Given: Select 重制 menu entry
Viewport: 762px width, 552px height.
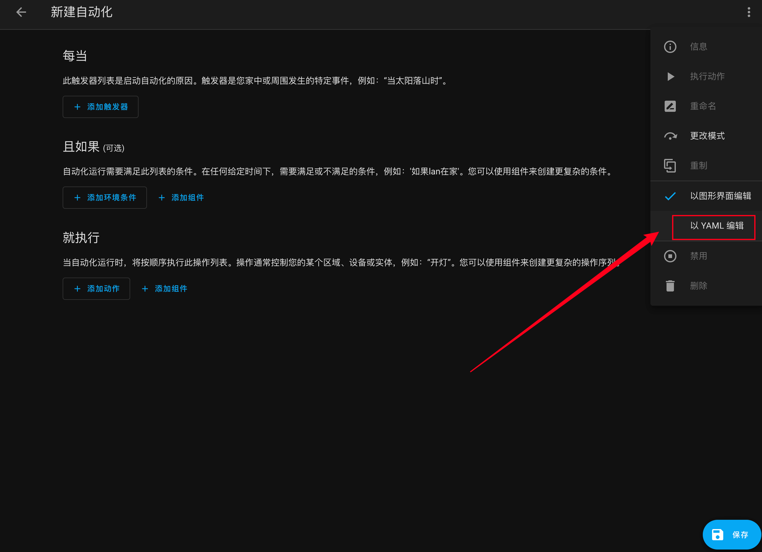Looking at the screenshot, I should coord(706,166).
